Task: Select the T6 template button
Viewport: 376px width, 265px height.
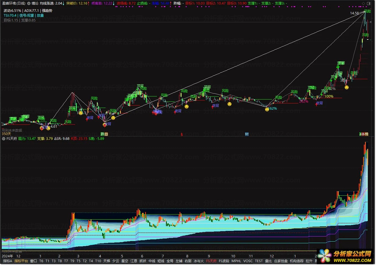Action: 41,261
